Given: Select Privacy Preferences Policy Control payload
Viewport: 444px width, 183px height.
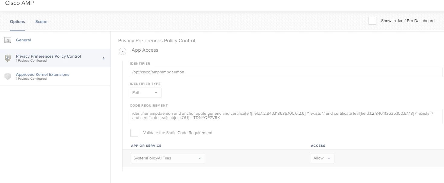Looking at the screenshot, I should pos(55,58).
